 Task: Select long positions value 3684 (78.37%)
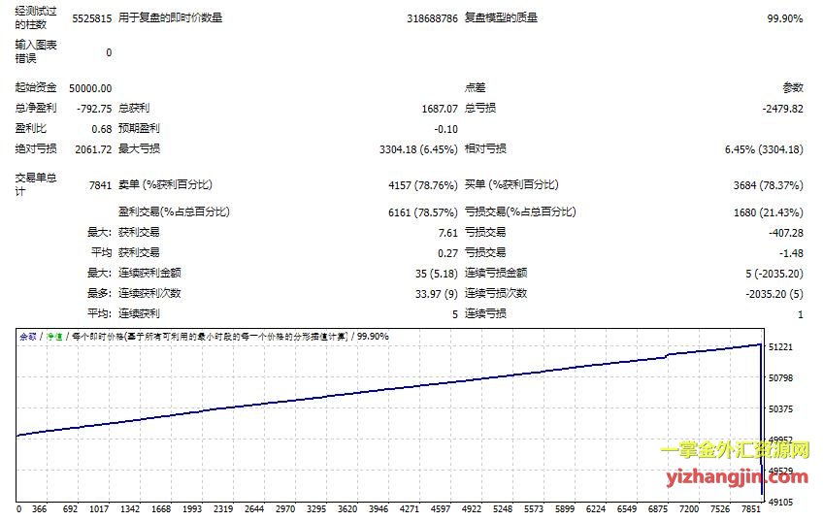click(x=768, y=185)
